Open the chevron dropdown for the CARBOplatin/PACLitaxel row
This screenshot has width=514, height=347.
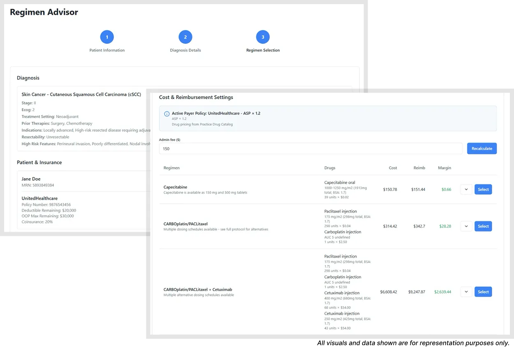[466, 226]
